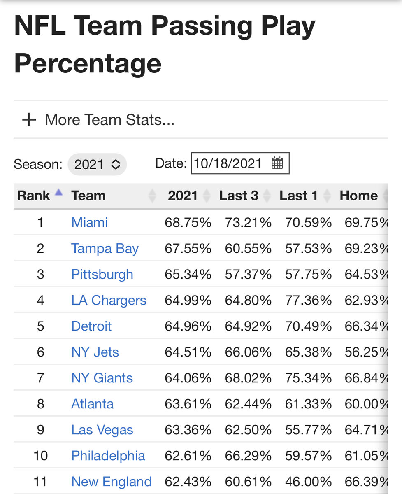
Task: Open the NY Giants team link
Action: [x=102, y=378]
